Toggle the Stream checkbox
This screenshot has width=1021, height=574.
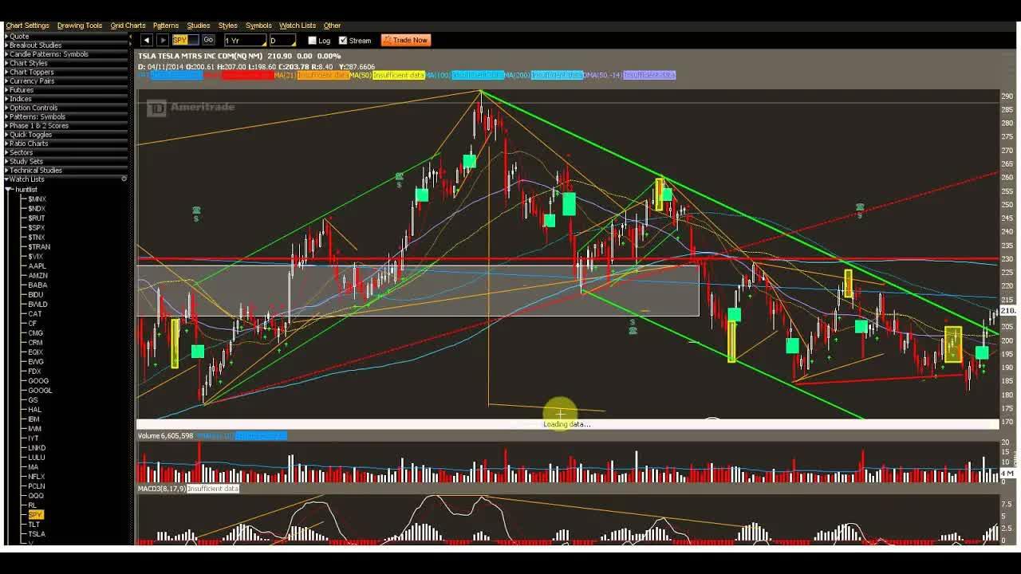[x=343, y=41]
